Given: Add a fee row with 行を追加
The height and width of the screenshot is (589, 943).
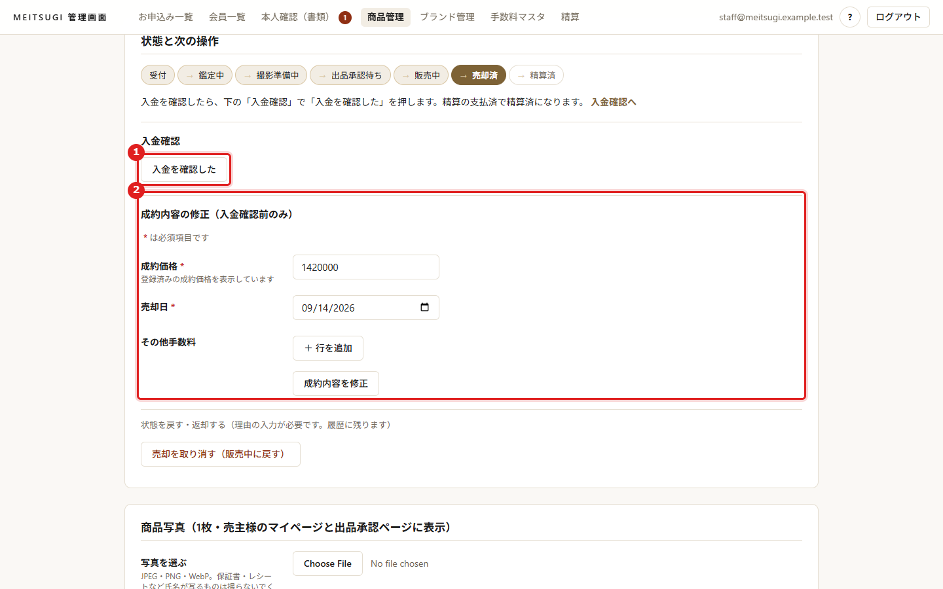Looking at the screenshot, I should (328, 348).
